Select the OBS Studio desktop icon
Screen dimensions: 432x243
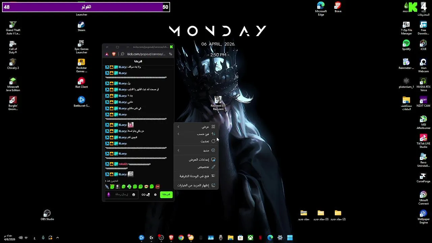click(47, 215)
